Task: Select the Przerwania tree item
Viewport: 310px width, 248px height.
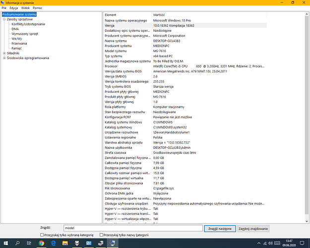Action: point(19,44)
